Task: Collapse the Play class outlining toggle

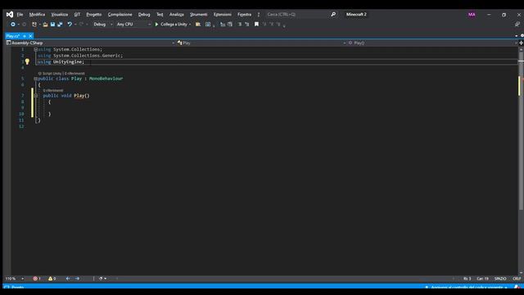Action: click(36, 79)
